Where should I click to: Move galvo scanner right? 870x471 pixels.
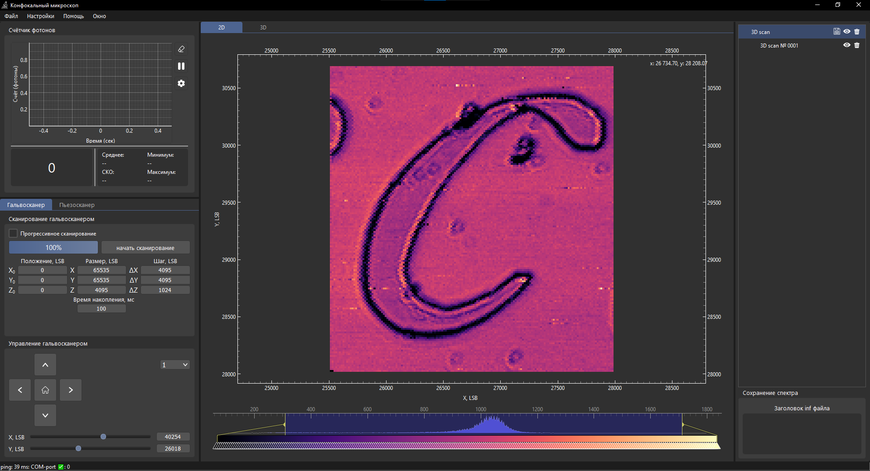pyautogui.click(x=71, y=390)
